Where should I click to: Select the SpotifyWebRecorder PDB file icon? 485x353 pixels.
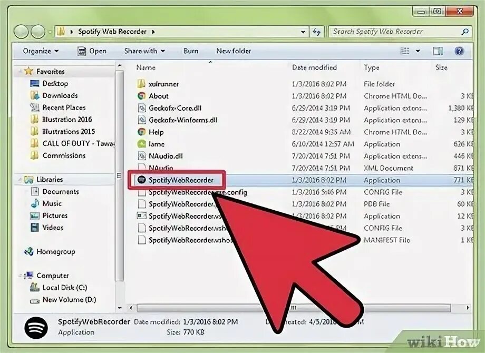point(141,204)
